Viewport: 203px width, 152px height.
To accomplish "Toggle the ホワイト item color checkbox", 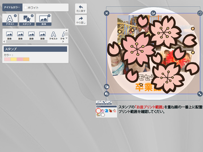I will click(25, 8).
